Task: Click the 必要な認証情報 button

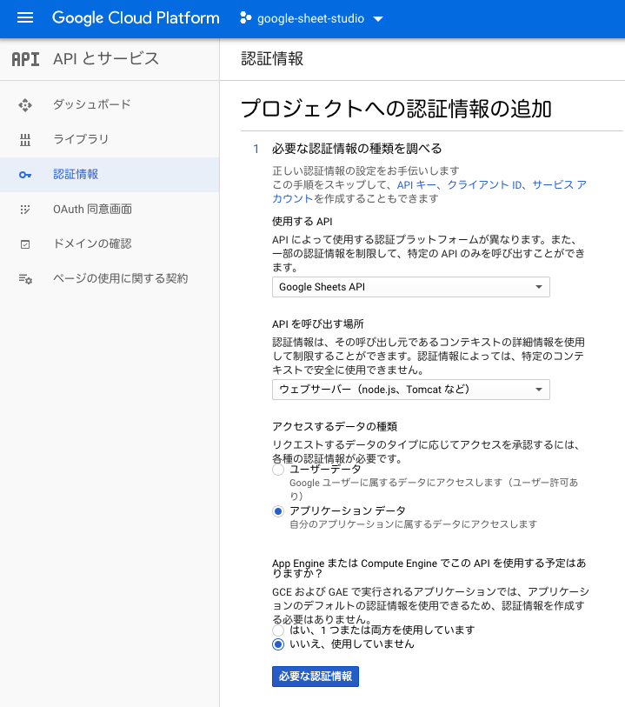Action: point(316,677)
